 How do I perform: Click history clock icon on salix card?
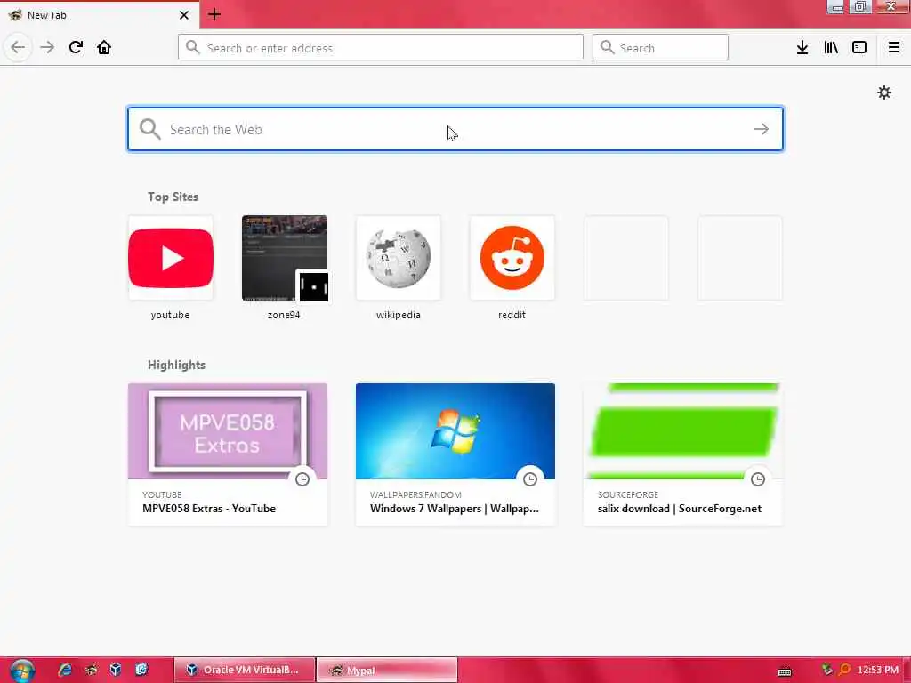coord(758,479)
